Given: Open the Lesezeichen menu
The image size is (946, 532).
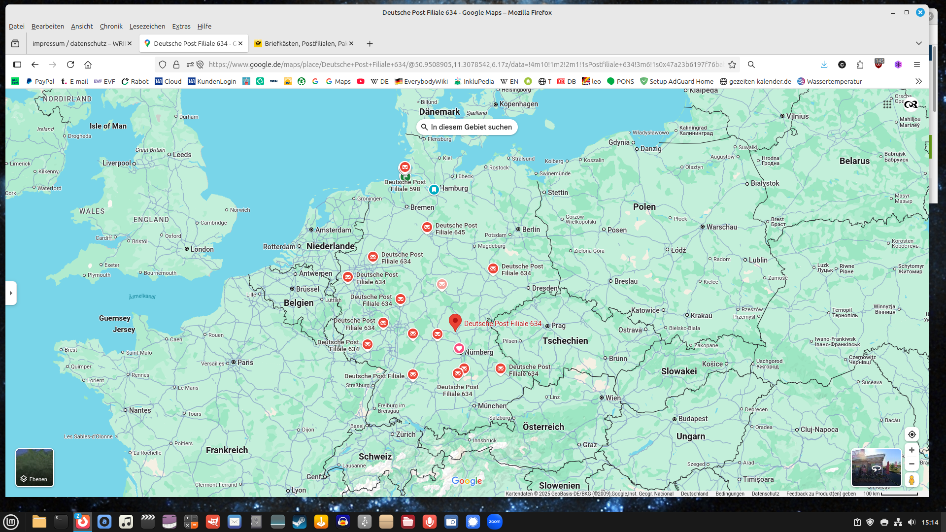Looking at the screenshot, I should [147, 26].
